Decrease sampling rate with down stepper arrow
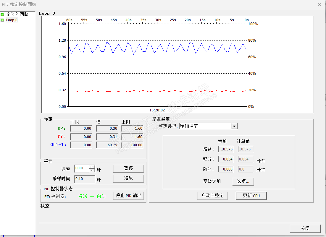 click(x=92, y=170)
